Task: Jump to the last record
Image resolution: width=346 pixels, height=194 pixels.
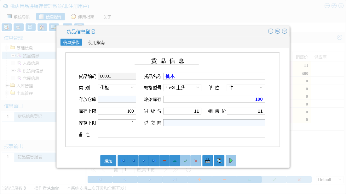Action: 154,160
